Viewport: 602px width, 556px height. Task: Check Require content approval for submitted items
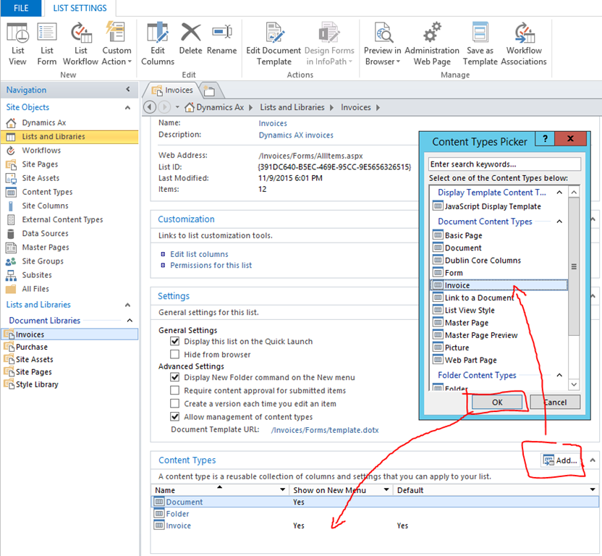point(174,391)
